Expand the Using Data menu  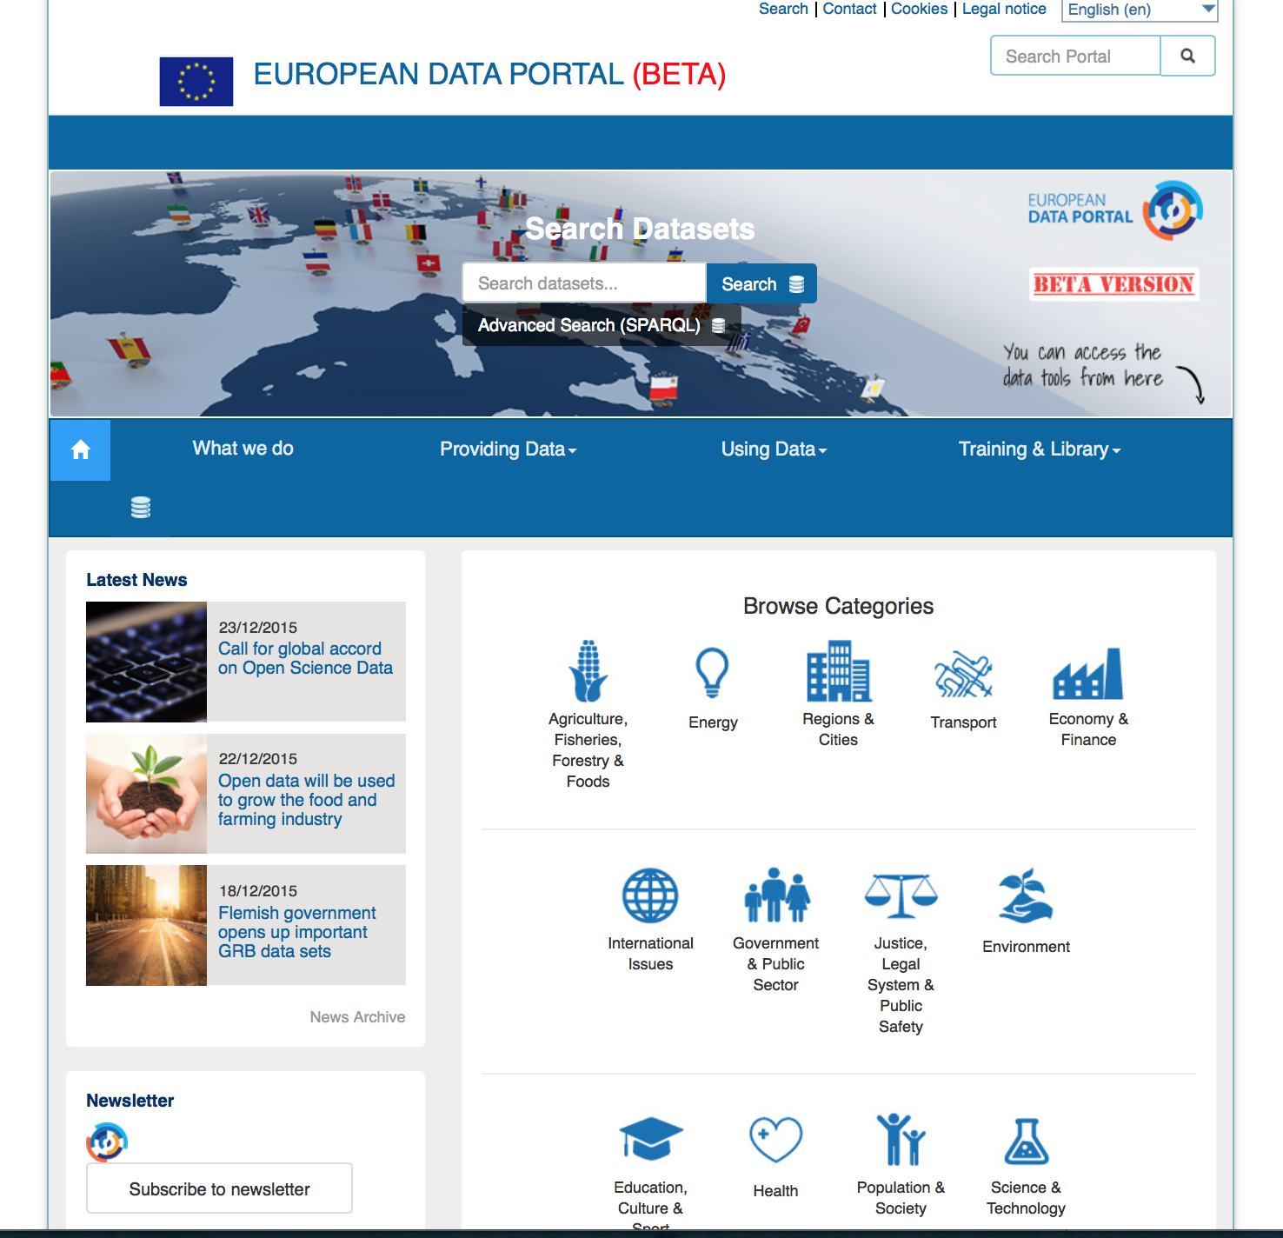click(774, 449)
